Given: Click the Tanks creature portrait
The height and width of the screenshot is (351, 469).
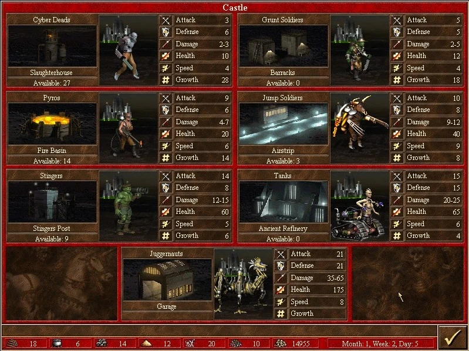Looking at the screenshot, I should (x=359, y=206).
